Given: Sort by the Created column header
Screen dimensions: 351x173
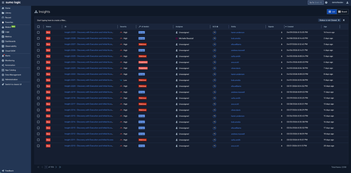Looking at the screenshot, I should (290, 26).
